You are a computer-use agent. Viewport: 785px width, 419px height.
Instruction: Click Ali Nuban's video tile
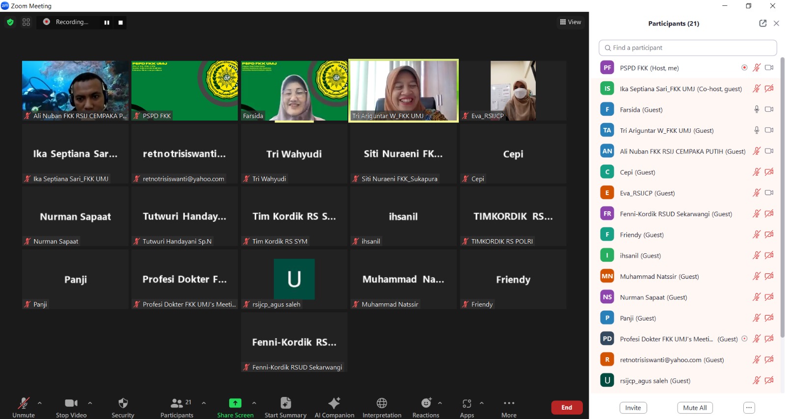coord(76,91)
